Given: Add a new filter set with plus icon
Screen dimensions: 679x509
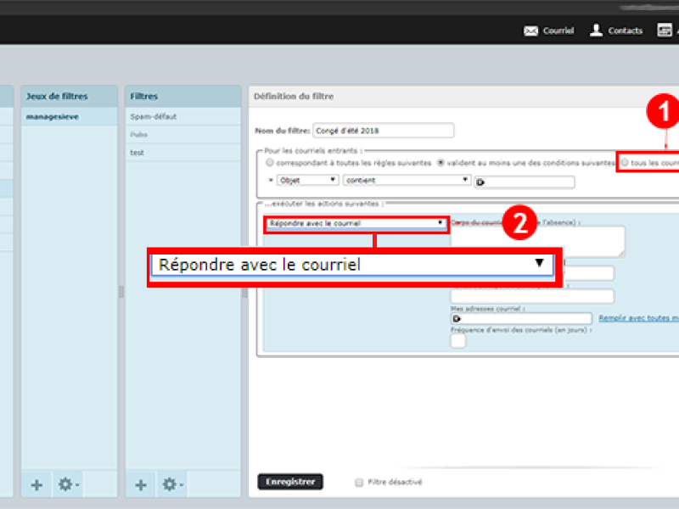Looking at the screenshot, I should coord(36,484).
